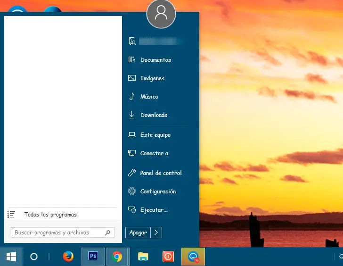
Task: Open the blurred user name entry
Action: (x=160, y=41)
